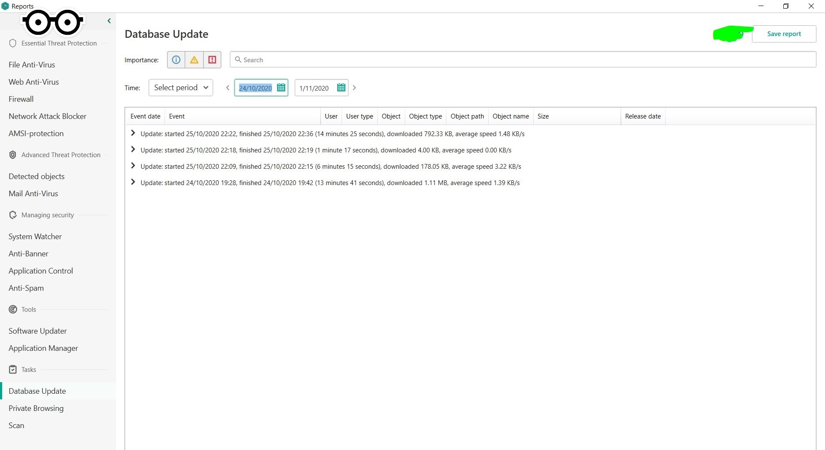
Task: Expand the update started 25/10/2020 22:22
Action: [133, 134]
